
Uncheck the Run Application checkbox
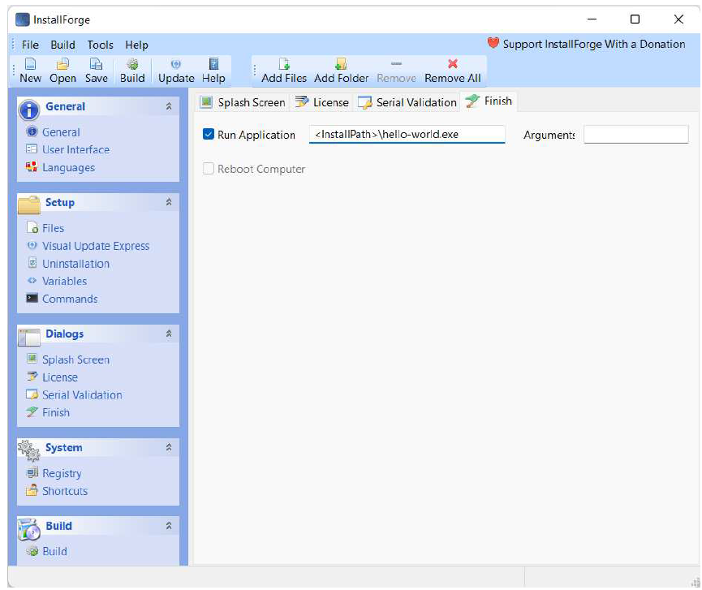tap(209, 135)
